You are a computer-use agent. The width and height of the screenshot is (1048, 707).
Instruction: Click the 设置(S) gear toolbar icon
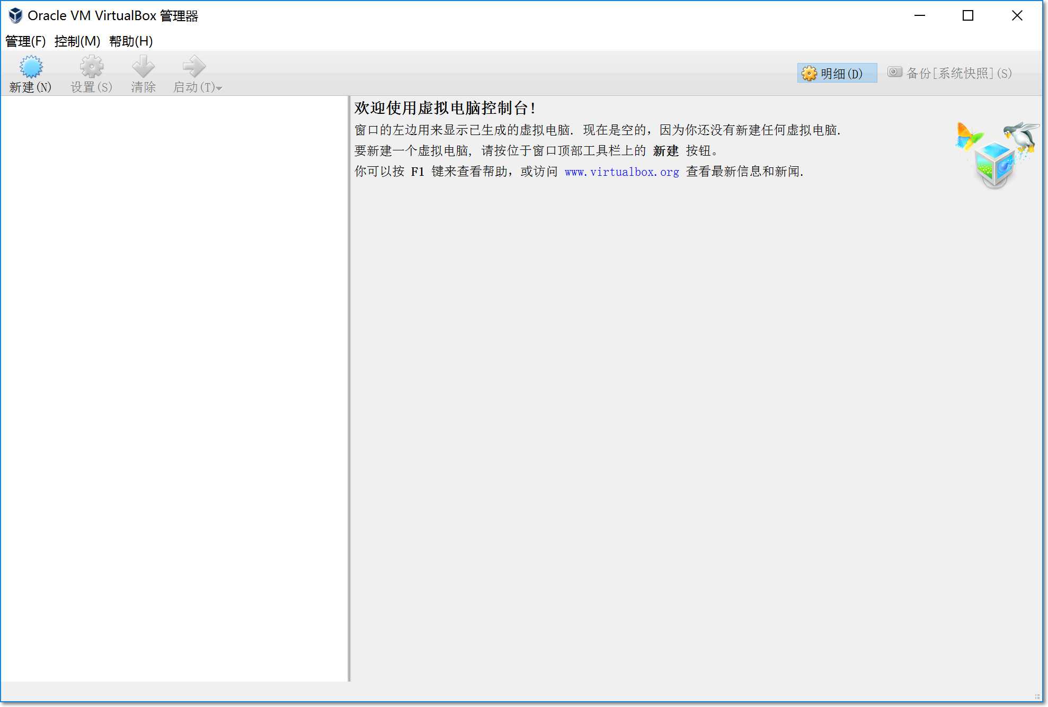(x=92, y=67)
